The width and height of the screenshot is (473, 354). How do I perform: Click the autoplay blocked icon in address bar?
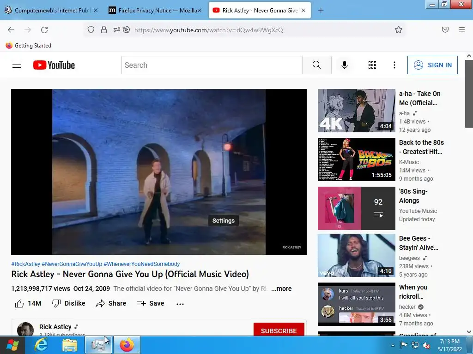(127, 29)
